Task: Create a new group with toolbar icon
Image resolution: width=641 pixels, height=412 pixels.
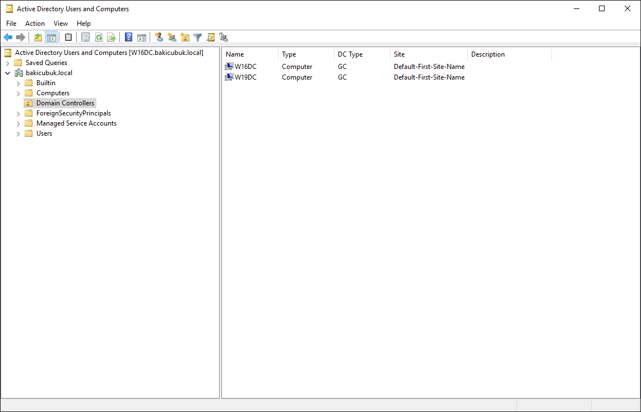Action: (172, 38)
